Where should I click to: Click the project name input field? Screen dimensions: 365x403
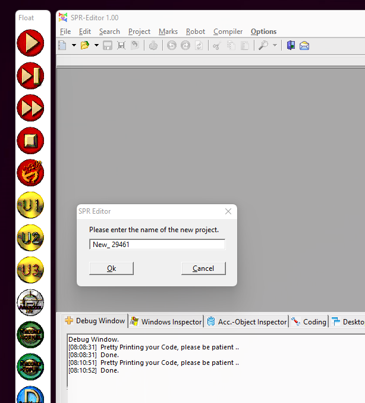[157, 245]
